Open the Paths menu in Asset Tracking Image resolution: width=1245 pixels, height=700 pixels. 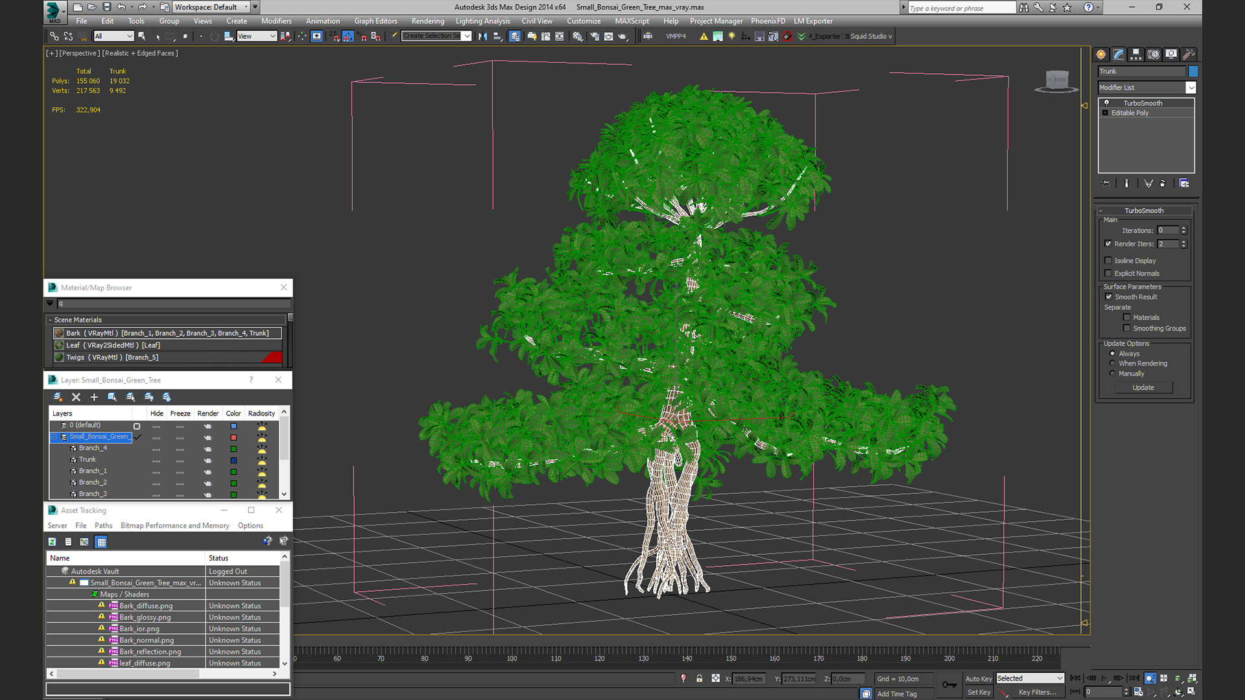(103, 526)
